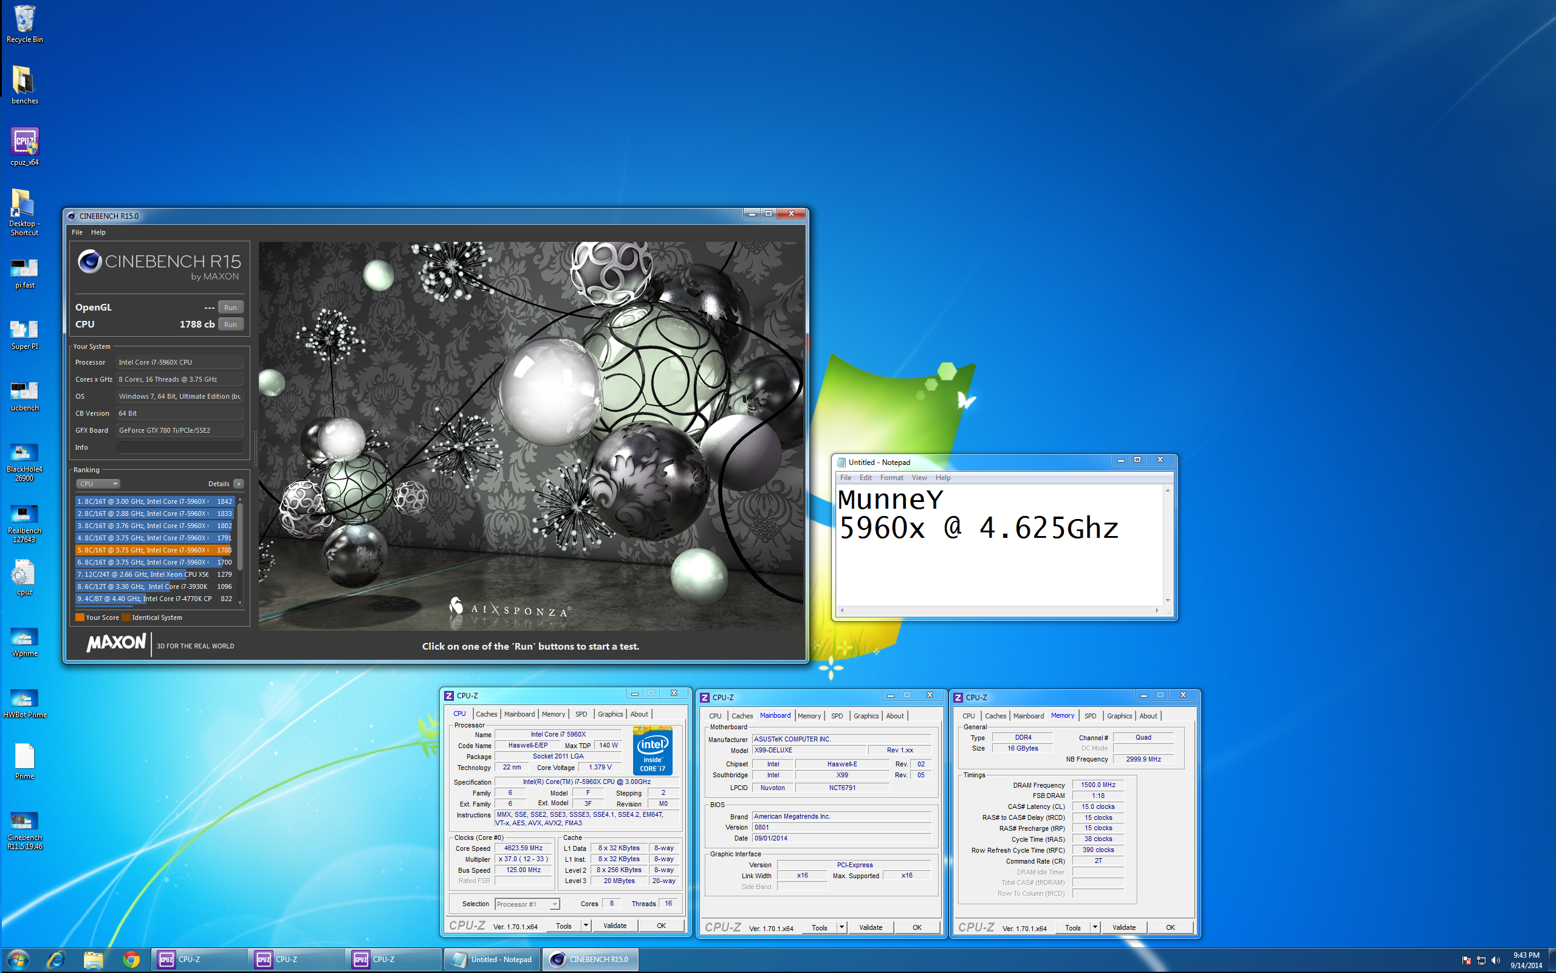Select the Realbench 127643 desktop icon
This screenshot has height=973, width=1556.
[x=24, y=523]
